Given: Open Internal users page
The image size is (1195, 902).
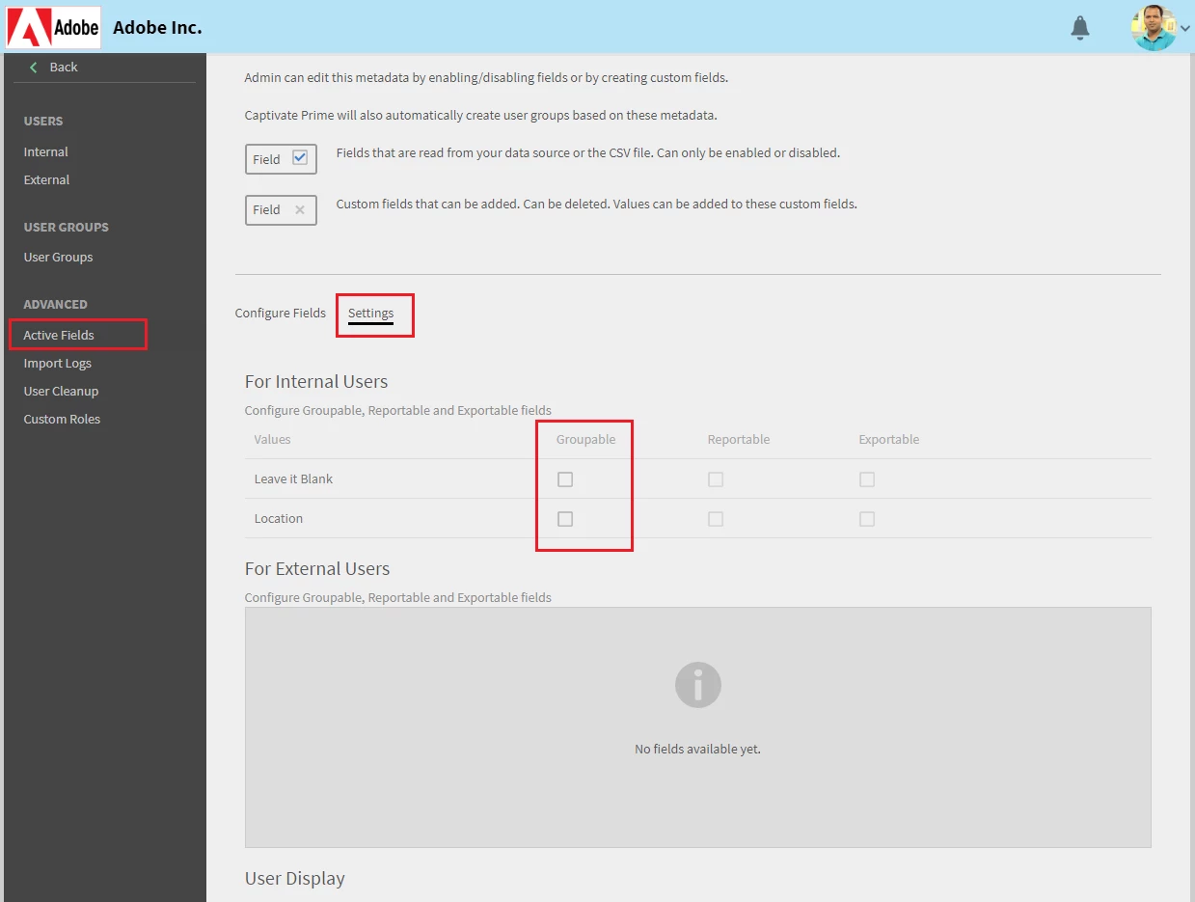Looking at the screenshot, I should click(46, 151).
